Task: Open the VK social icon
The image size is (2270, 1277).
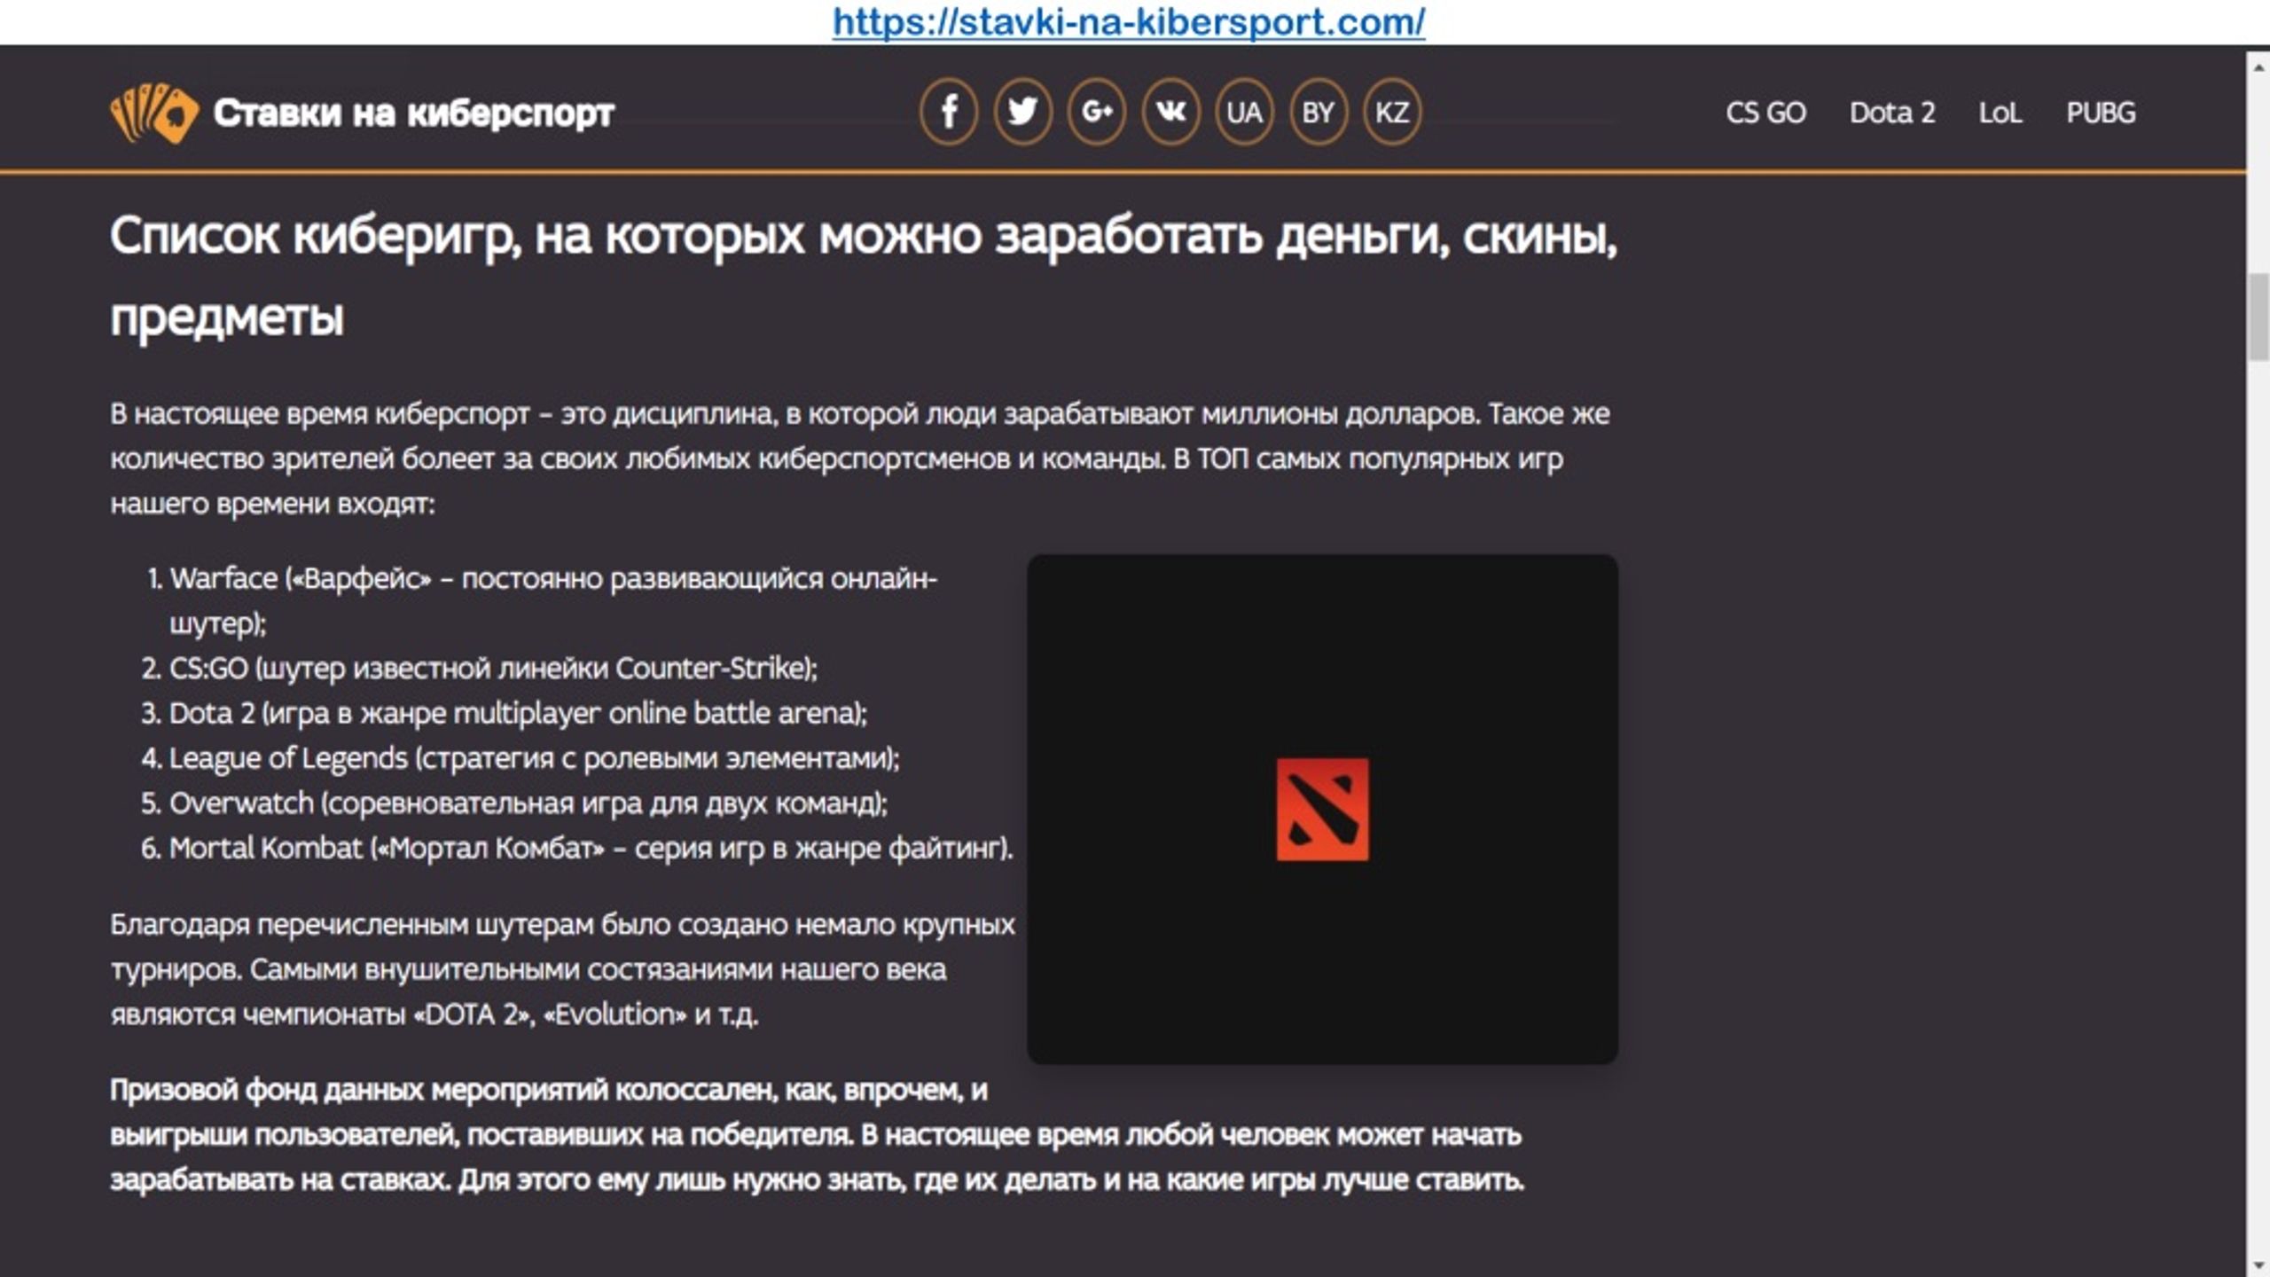Action: 1170,113
